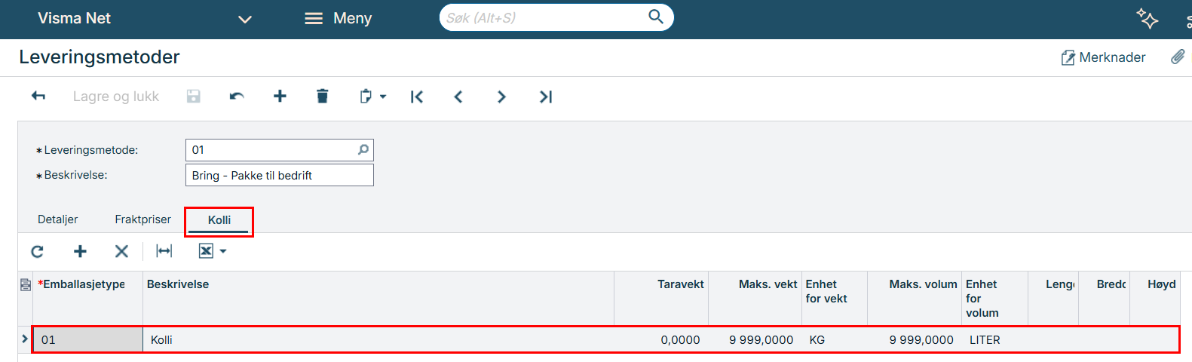The height and width of the screenshot is (362, 1192).
Task: Open the Meny hamburger menu
Action: (338, 18)
